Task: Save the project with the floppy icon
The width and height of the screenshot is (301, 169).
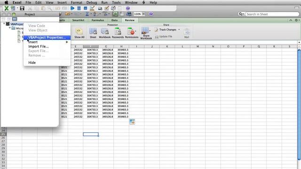Action: (22, 8)
